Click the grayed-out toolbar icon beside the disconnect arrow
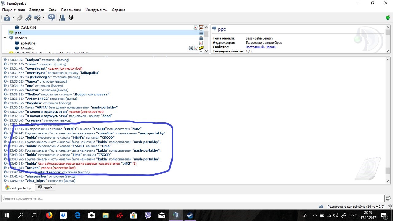This screenshot has width=393, height=221. tap(20, 18)
